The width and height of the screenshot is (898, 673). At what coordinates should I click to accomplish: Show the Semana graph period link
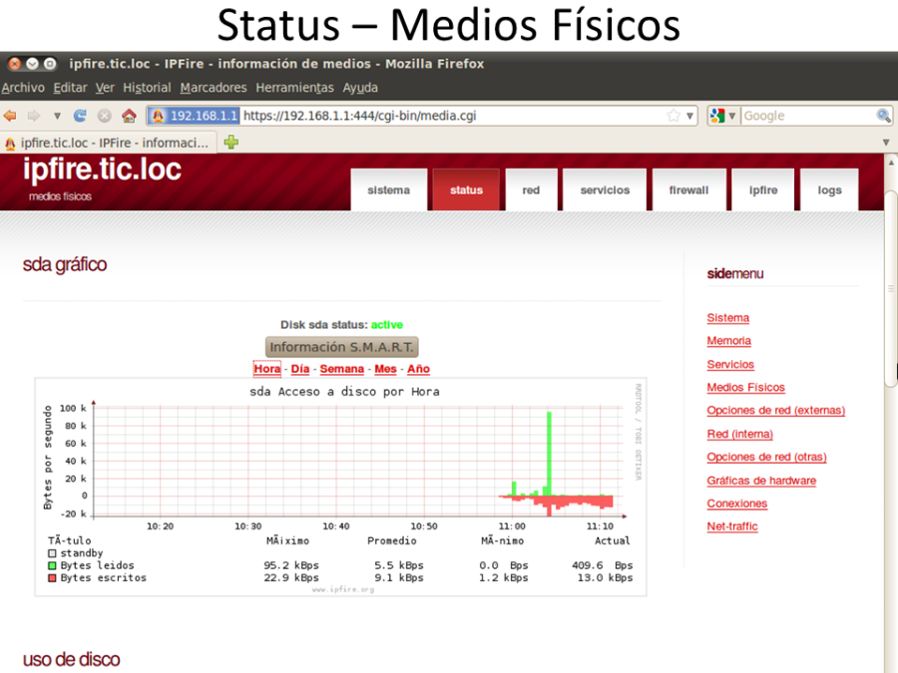pyautogui.click(x=341, y=369)
